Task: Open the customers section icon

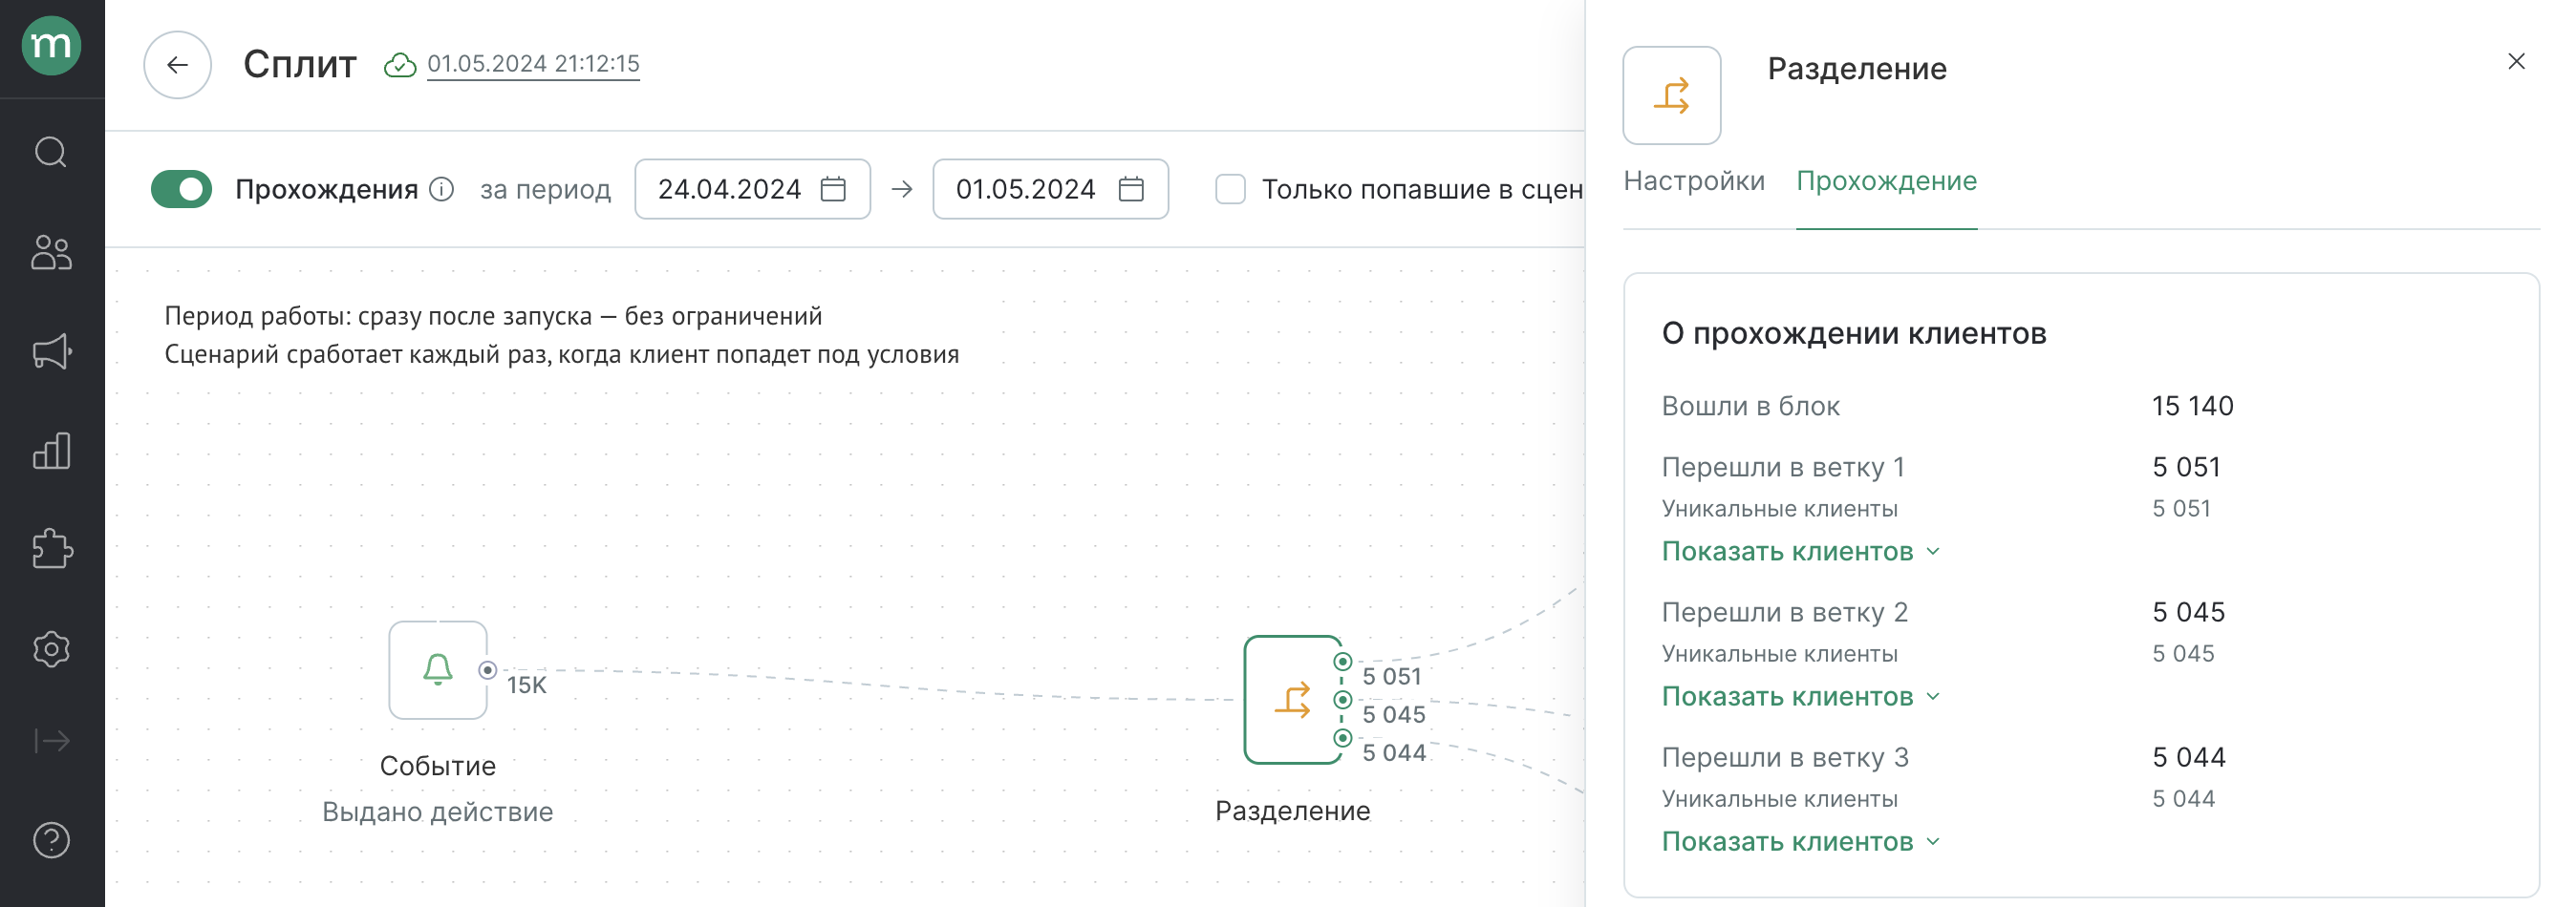Action: coord(51,253)
